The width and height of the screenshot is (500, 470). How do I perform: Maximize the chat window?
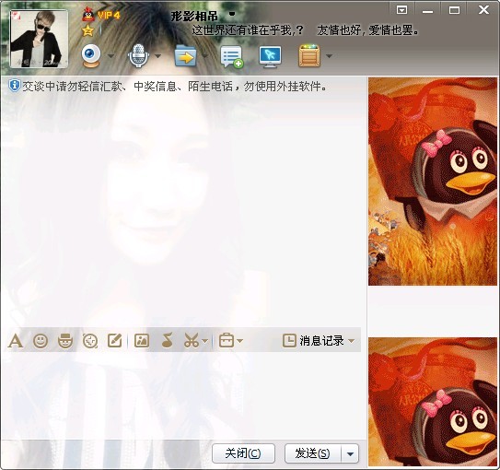point(454,10)
